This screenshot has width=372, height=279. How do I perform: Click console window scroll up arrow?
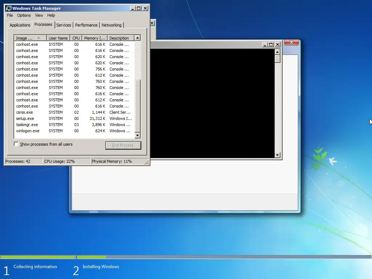pyautogui.click(x=277, y=52)
